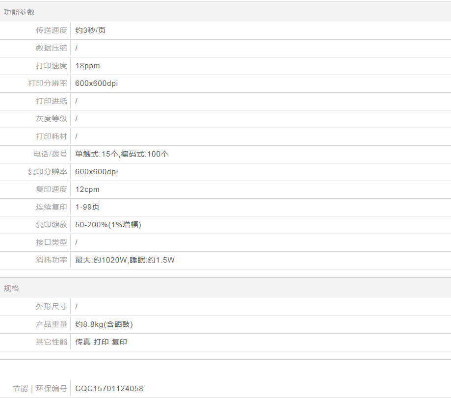Click the 外形尺寸 label
The height and width of the screenshot is (398, 451).
(51, 307)
